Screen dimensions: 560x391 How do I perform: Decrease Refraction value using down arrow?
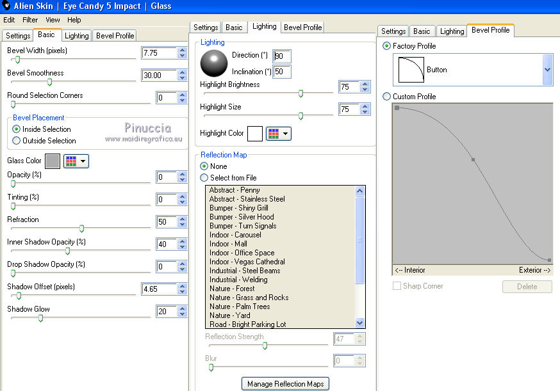[183, 225]
